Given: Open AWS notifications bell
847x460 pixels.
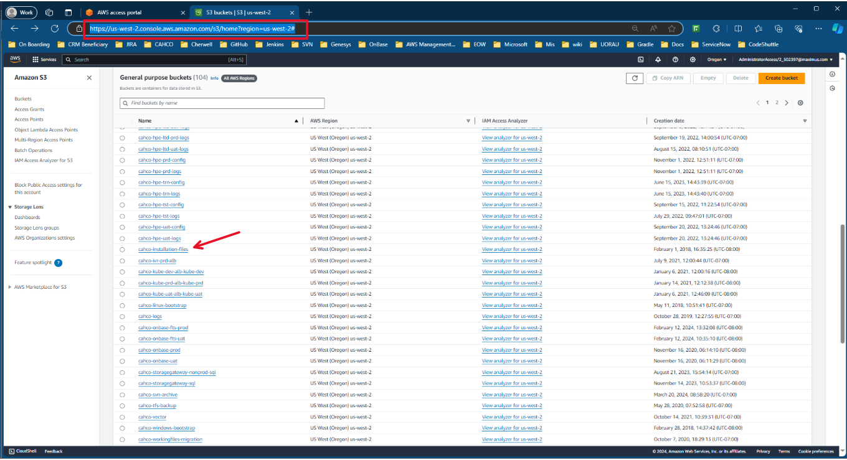Looking at the screenshot, I should [658, 60].
